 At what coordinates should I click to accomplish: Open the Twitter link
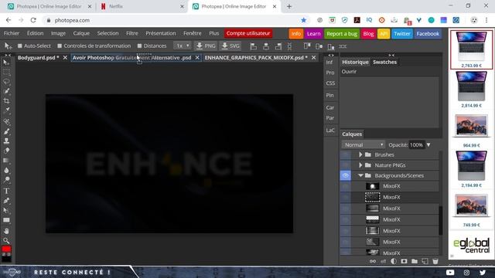coord(402,34)
